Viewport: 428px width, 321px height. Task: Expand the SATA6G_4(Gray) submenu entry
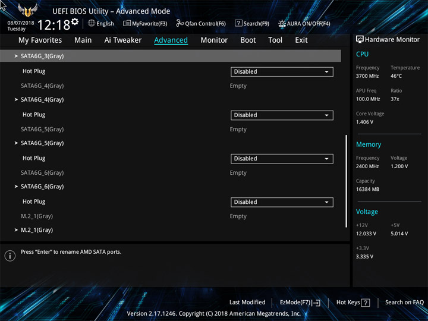click(x=42, y=100)
